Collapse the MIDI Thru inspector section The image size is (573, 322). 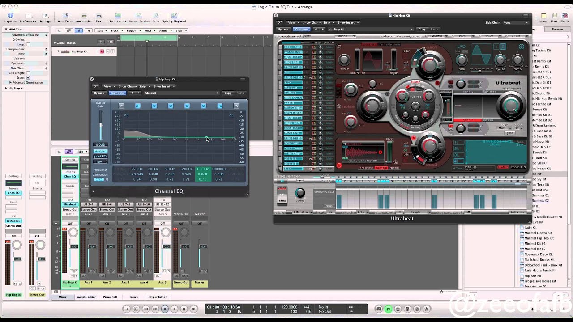coord(6,30)
